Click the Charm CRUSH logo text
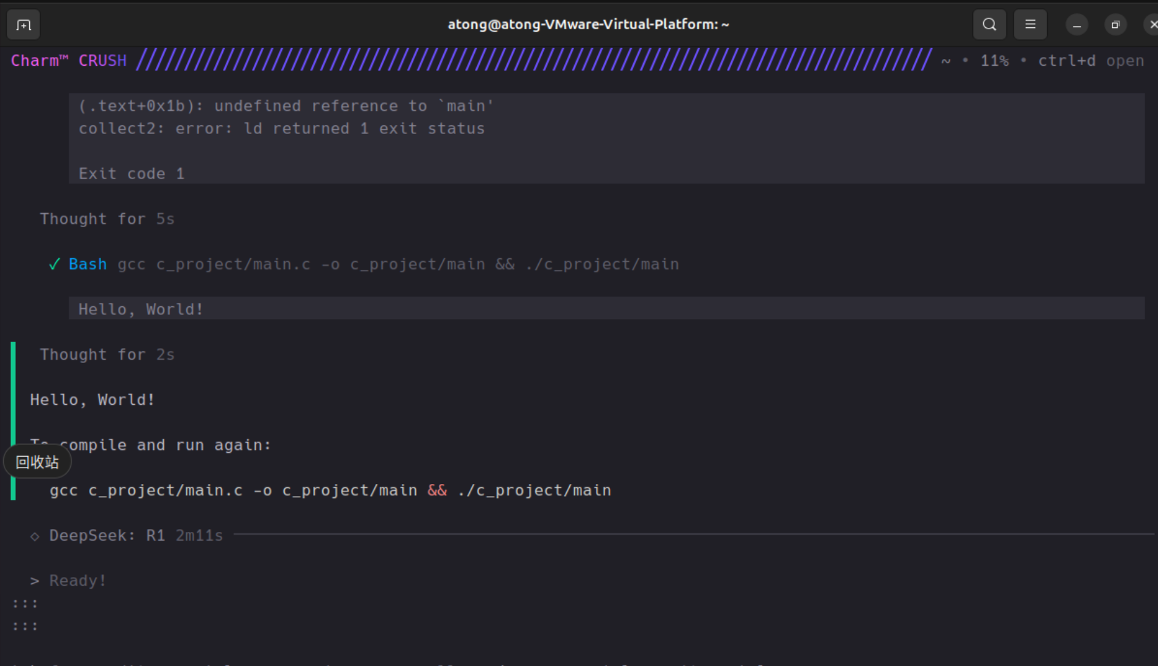The width and height of the screenshot is (1158, 666). pos(69,61)
